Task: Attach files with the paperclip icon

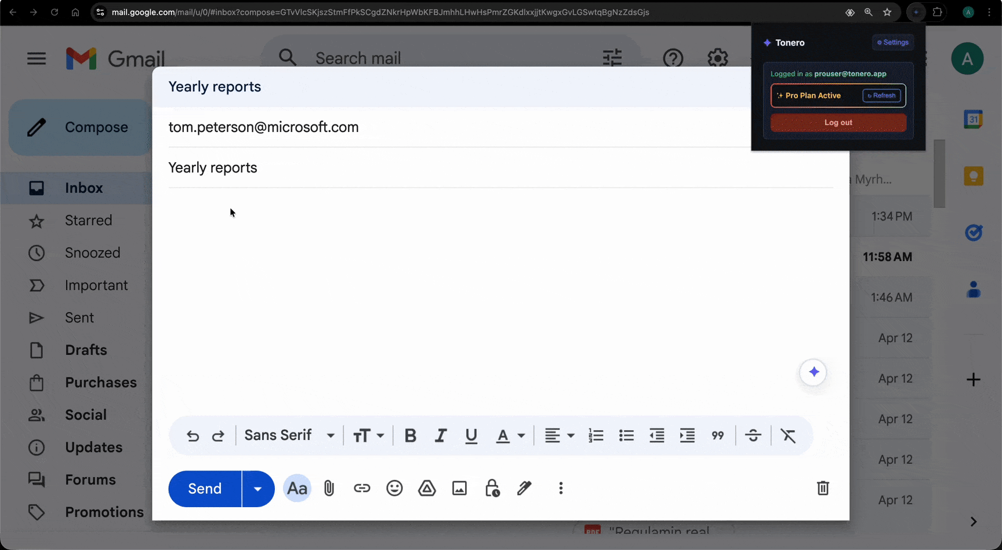Action: (329, 489)
